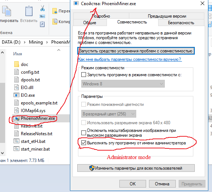
Task: Click the scissors Cut icon
Action: [x=42, y=8]
